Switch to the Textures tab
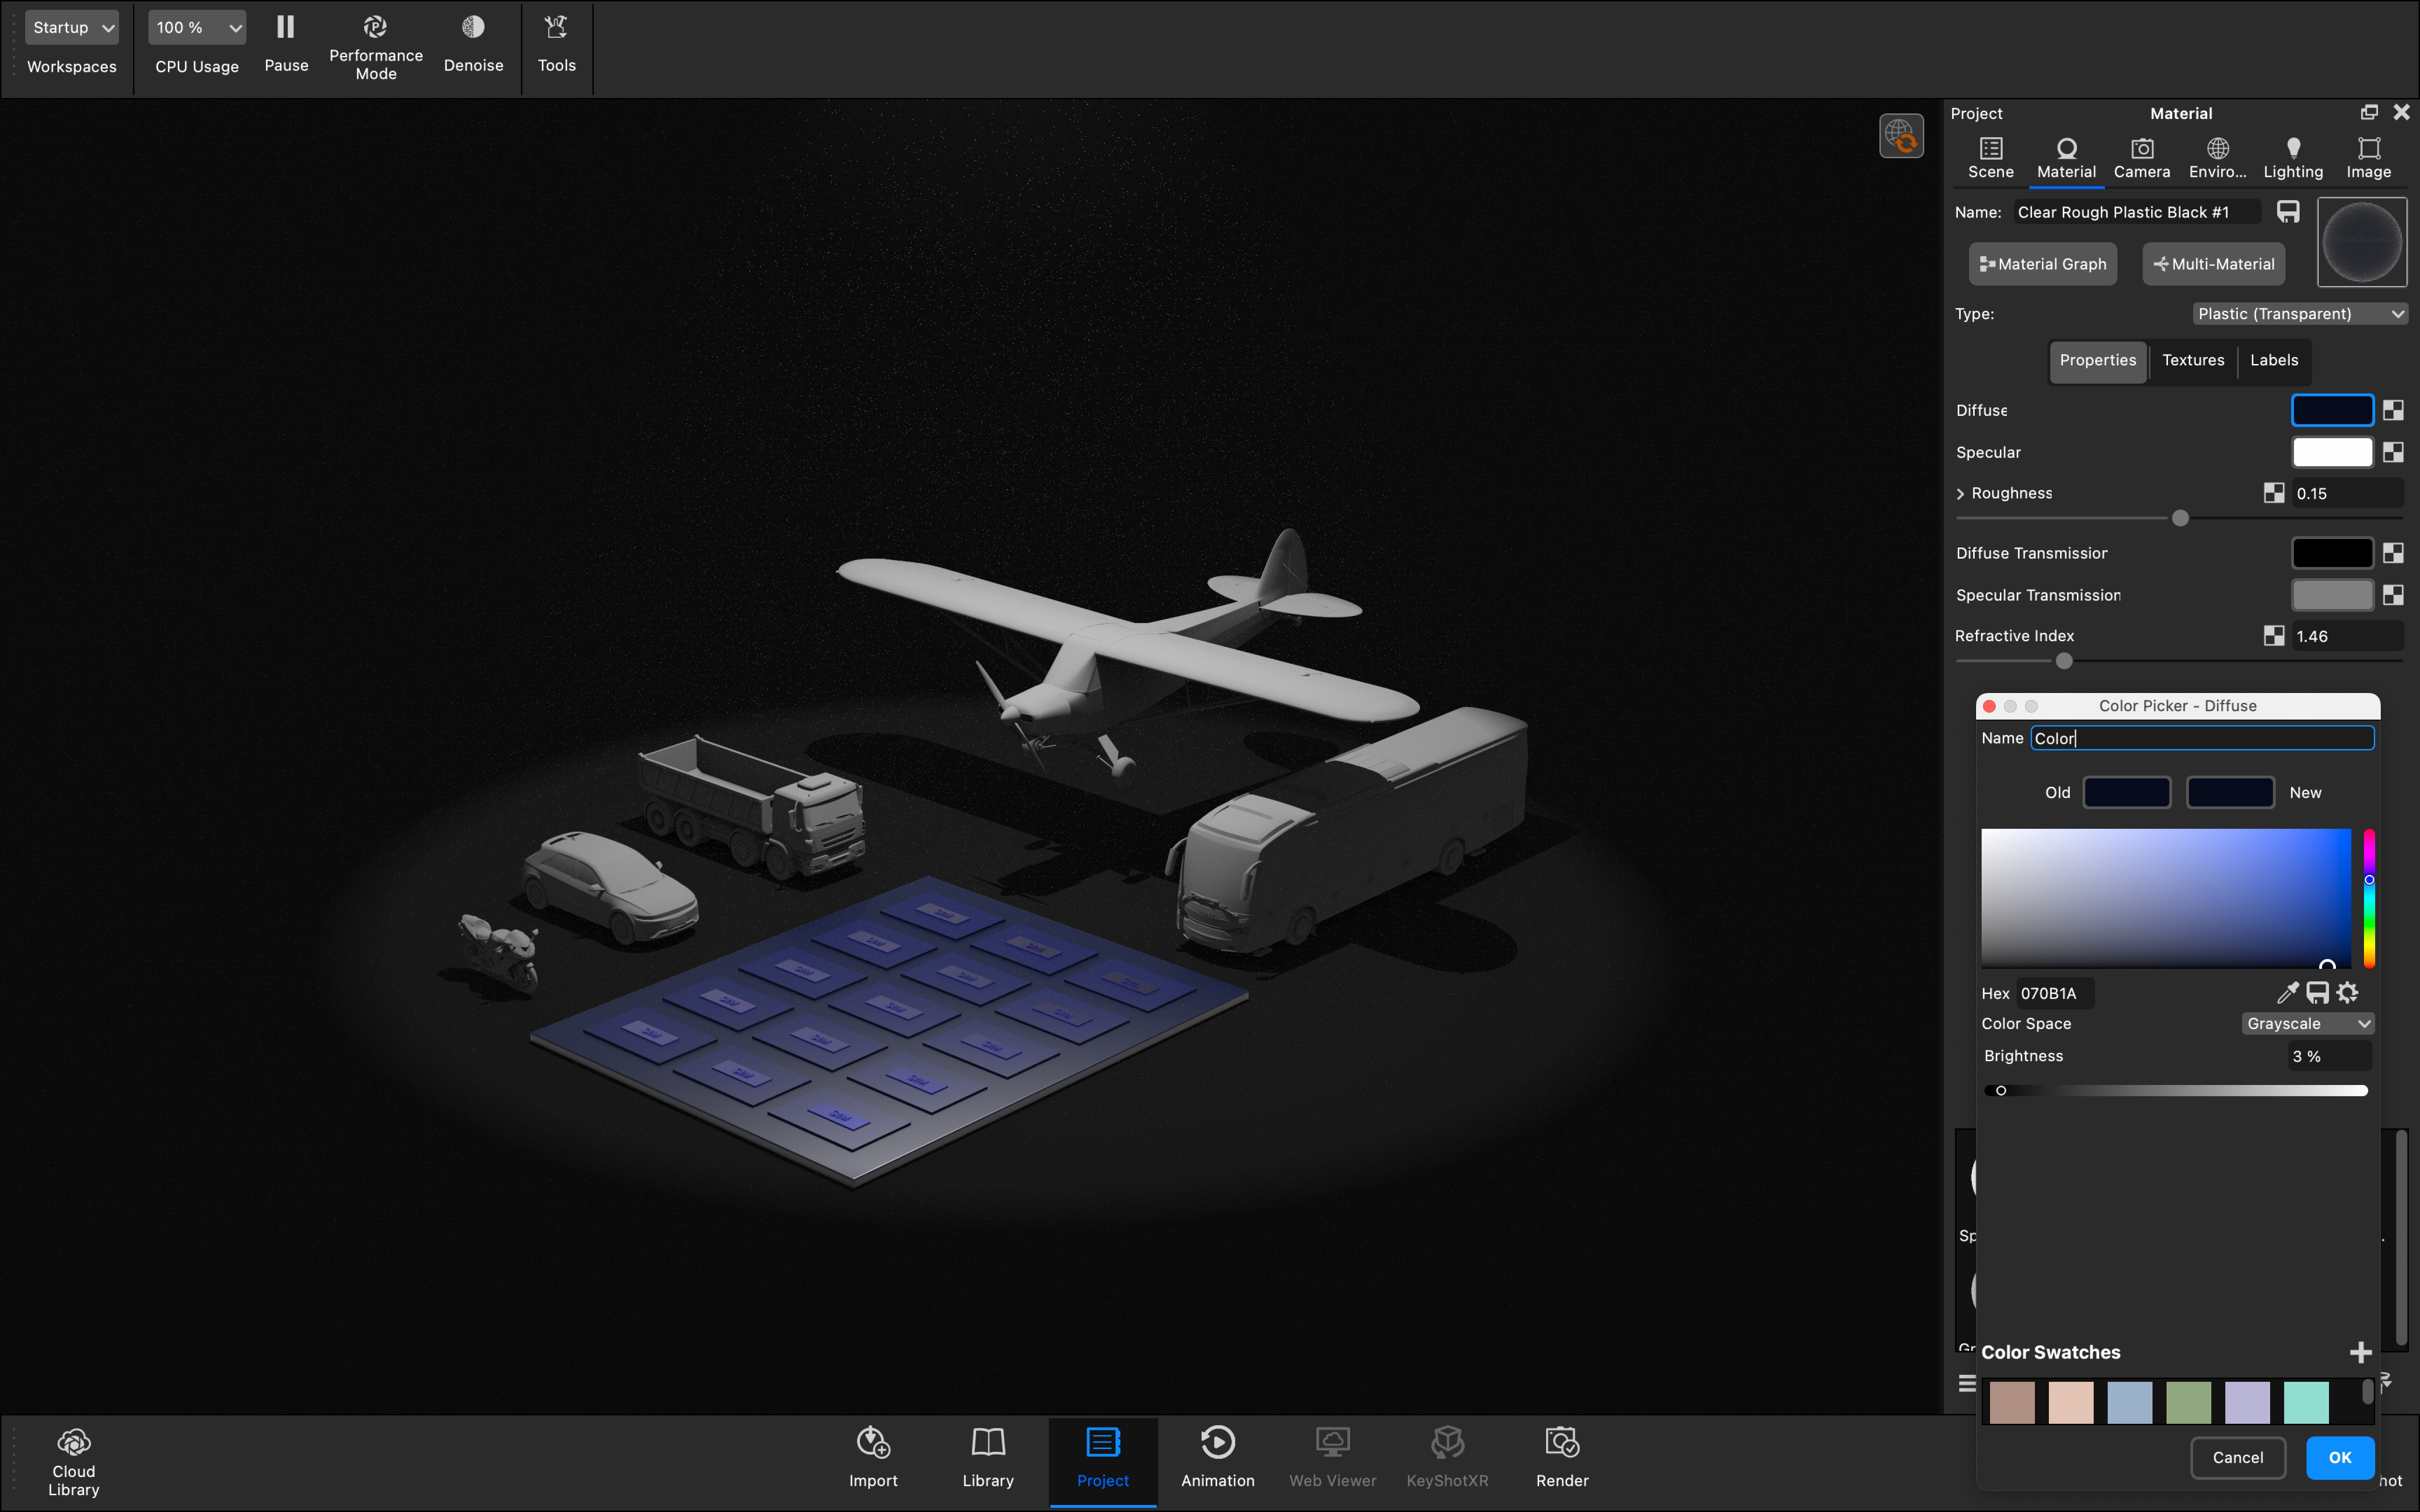 point(2192,360)
